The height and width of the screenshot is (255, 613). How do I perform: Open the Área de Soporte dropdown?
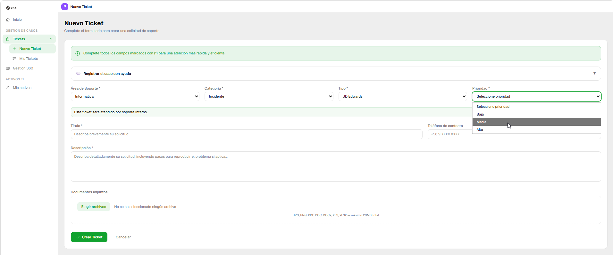pos(135,96)
